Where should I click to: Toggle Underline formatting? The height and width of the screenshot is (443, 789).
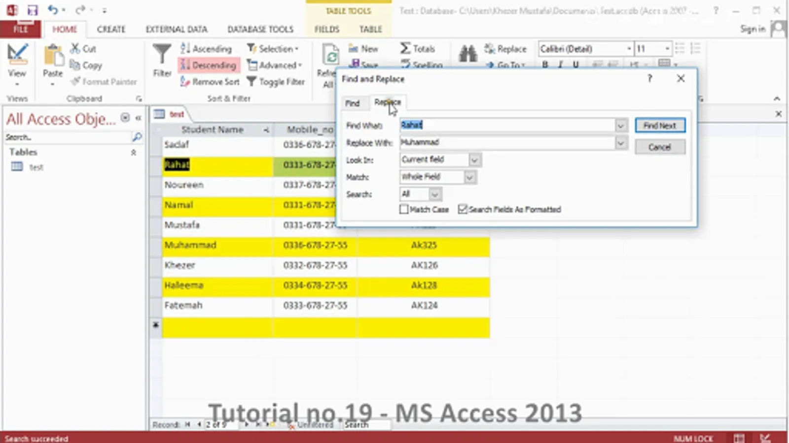[x=575, y=64]
